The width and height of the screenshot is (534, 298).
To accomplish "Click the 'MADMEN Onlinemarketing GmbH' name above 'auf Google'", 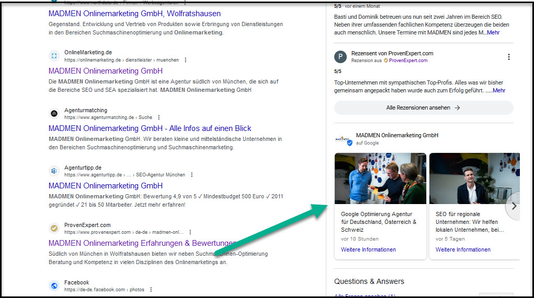I will click(397, 135).
